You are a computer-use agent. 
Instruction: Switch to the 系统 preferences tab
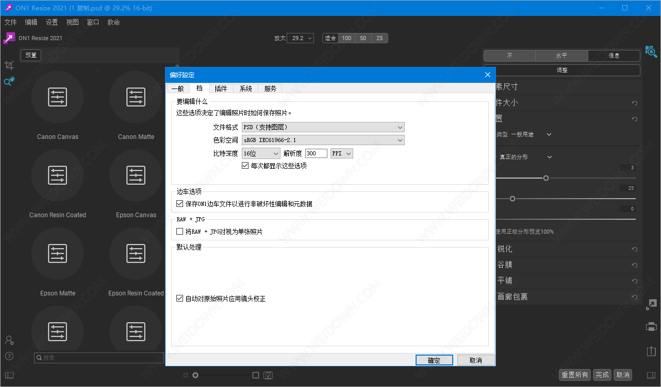pyautogui.click(x=245, y=89)
